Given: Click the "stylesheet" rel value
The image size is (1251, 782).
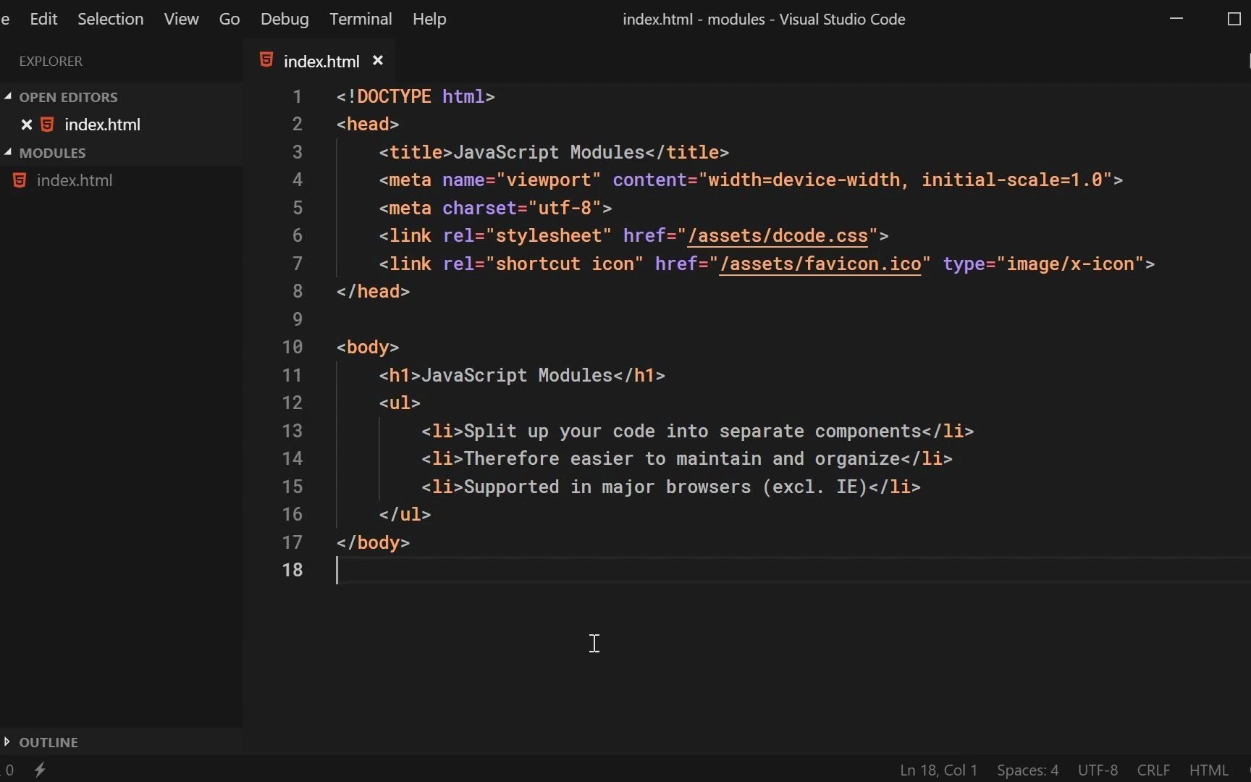Looking at the screenshot, I should coord(549,236).
